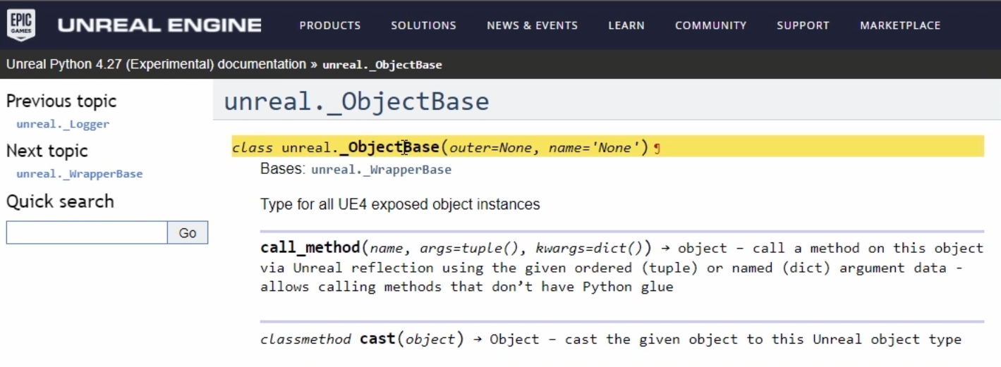Image resolution: width=1001 pixels, height=367 pixels.
Task: Click the permalink paragraph icon after class signature
Action: pyautogui.click(x=657, y=148)
